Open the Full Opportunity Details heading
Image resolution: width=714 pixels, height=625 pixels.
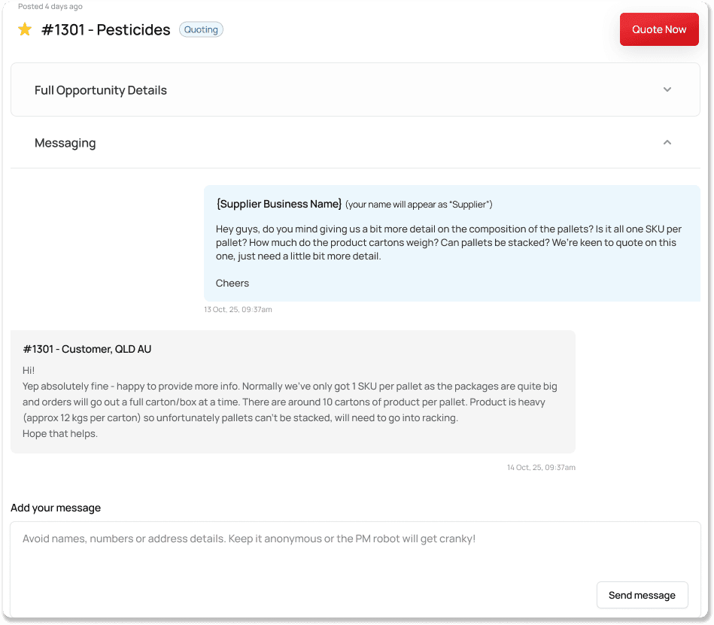coord(101,90)
